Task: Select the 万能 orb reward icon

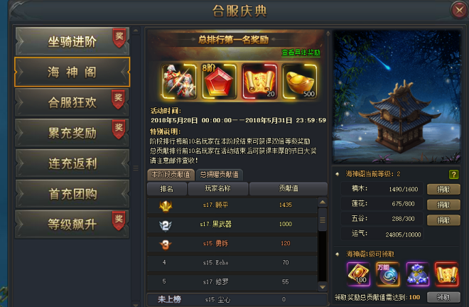Action: tap(388, 274)
